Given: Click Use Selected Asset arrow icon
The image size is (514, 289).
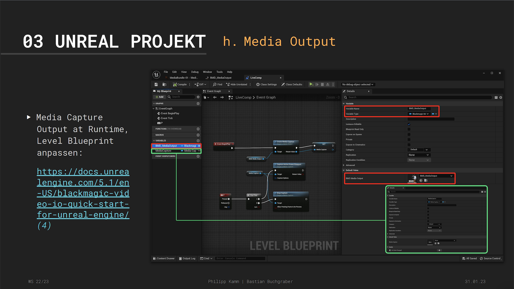Looking at the screenshot, I should (x=421, y=180).
